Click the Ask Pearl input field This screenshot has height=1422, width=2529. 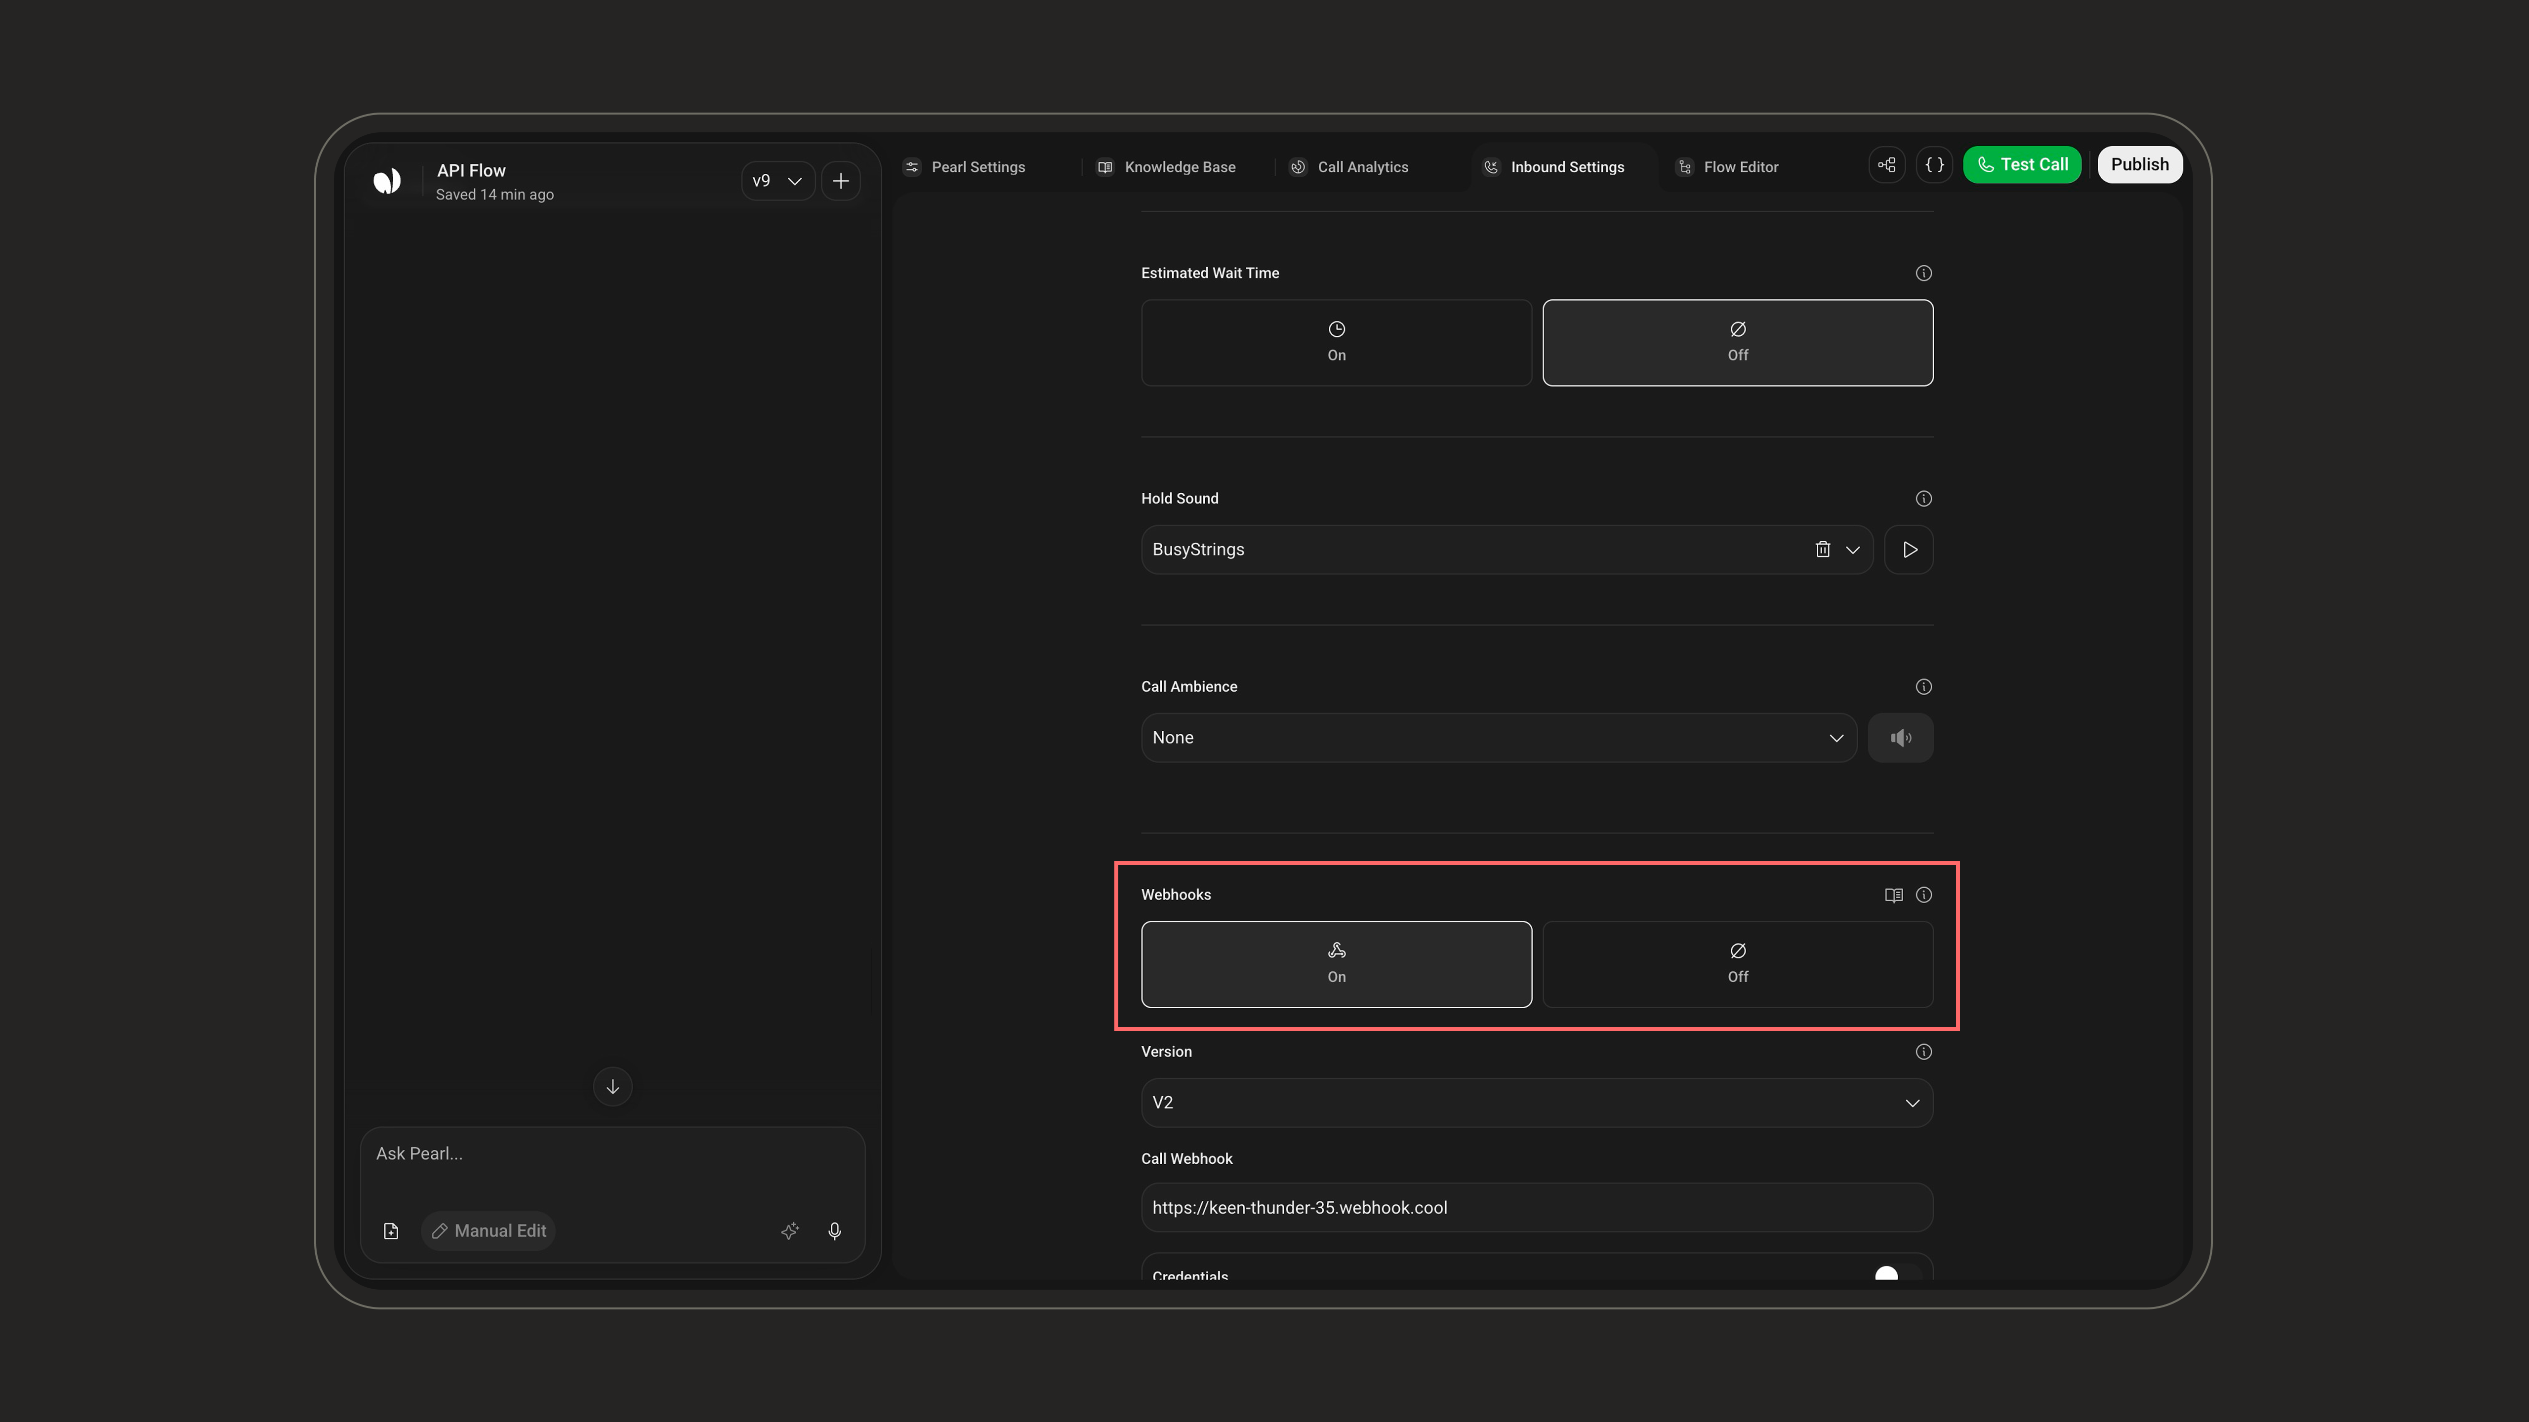pyautogui.click(x=612, y=1154)
